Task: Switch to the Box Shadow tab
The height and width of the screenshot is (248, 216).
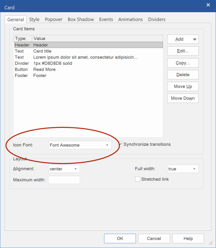Action: tap(81, 19)
